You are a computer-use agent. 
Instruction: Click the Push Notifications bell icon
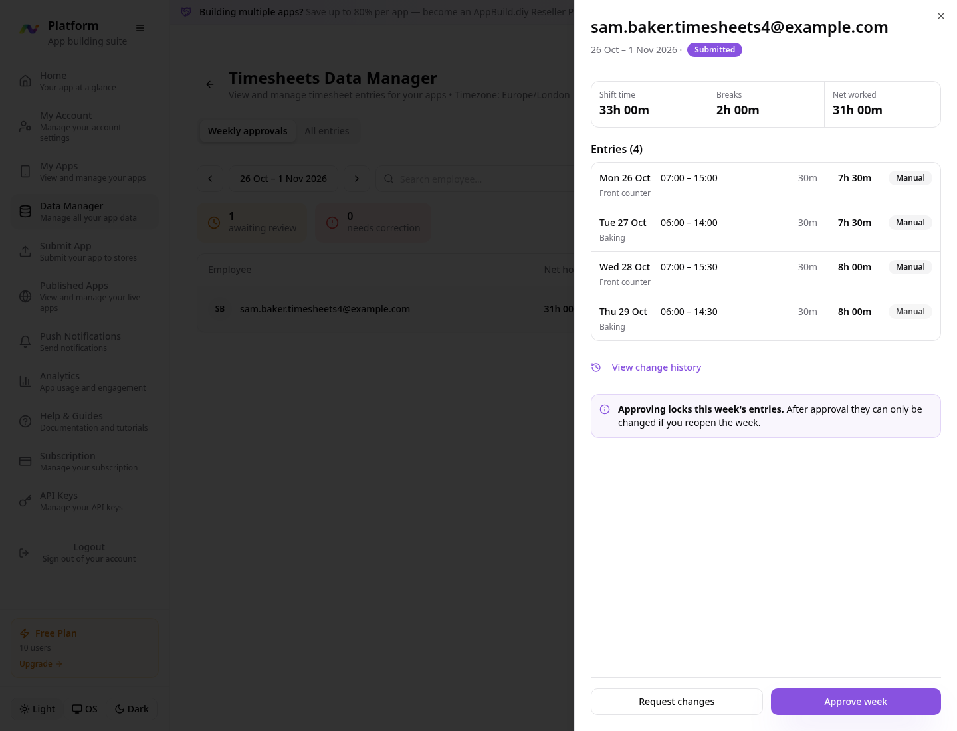25,342
